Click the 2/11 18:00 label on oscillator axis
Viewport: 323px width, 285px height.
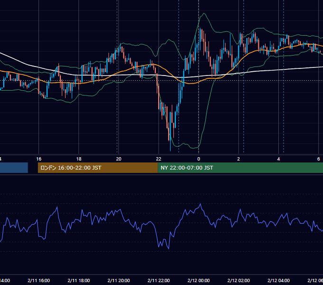tap(79, 280)
